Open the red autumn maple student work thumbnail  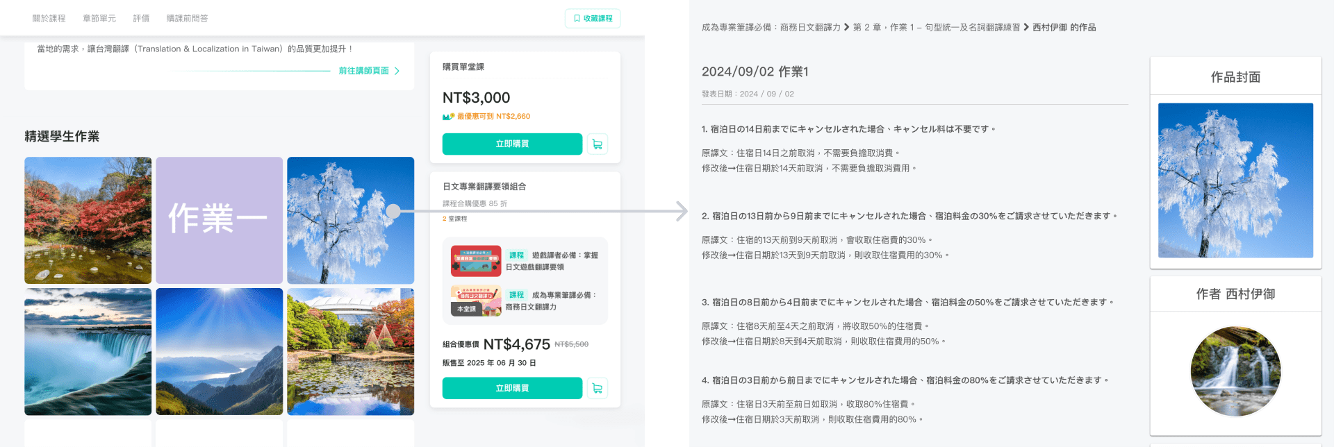coord(88,220)
